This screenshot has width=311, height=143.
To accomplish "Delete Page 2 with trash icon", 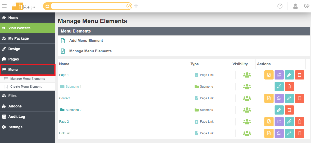I will tap(300, 122).
